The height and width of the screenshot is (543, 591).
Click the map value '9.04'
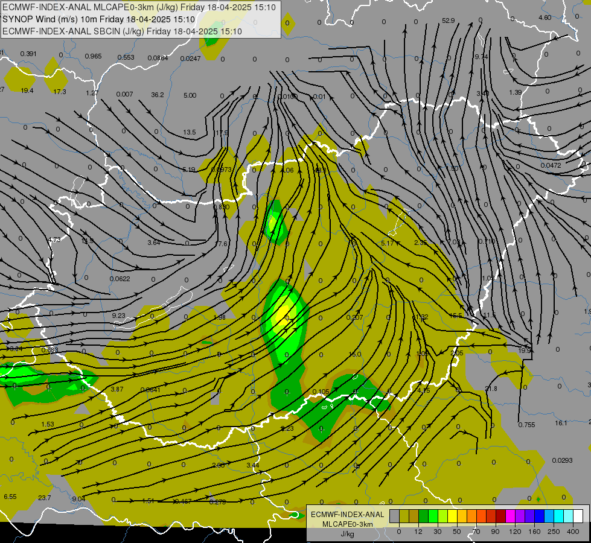point(78,499)
